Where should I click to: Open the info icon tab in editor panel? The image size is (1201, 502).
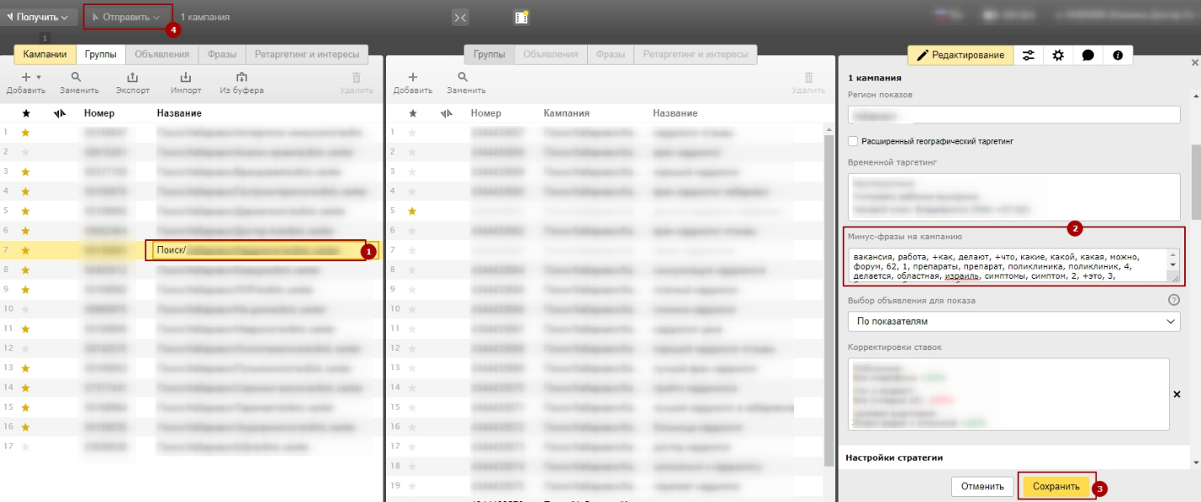tap(1118, 55)
